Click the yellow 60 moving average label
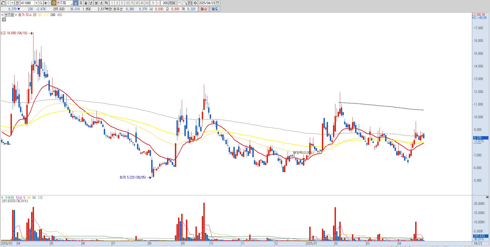 [x=40, y=15]
